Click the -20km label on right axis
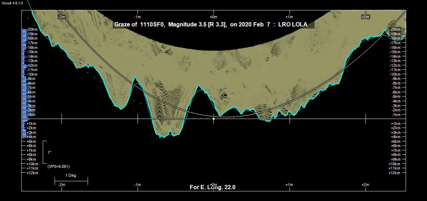This screenshot has height=201, width=427. pyautogui.click(x=395, y=29)
